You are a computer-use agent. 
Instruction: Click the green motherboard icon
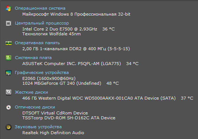point(9,58)
